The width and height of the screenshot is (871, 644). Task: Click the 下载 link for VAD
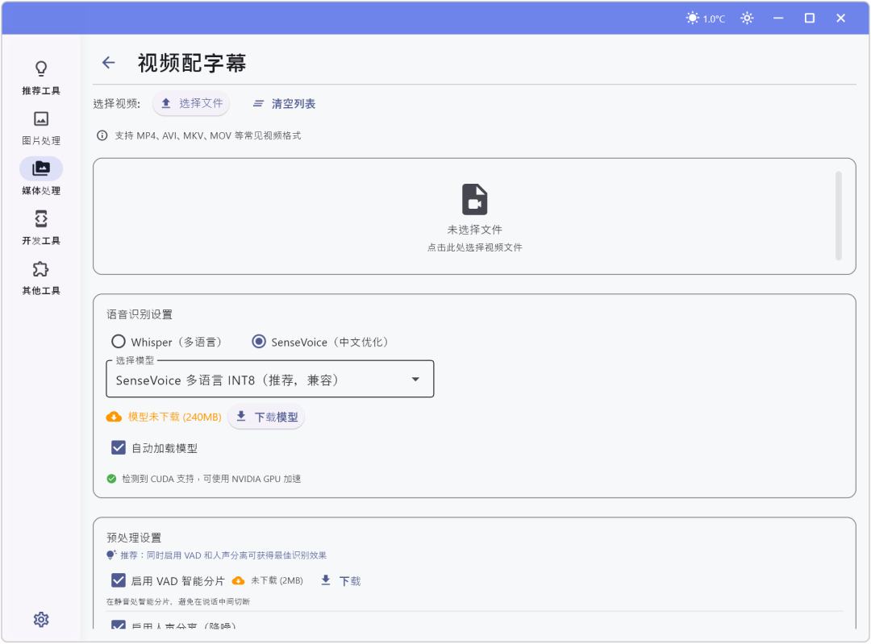(341, 580)
